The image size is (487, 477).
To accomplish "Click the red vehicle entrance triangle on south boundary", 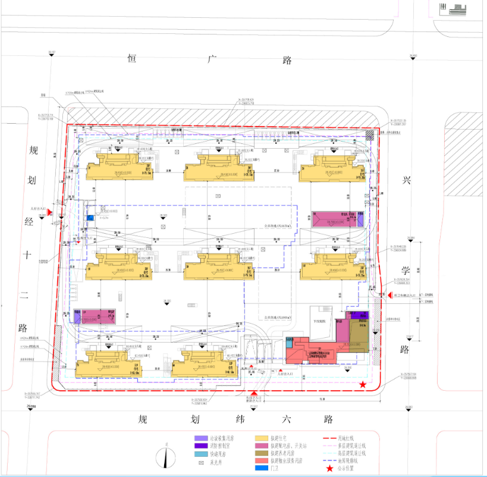I will 255,393.
